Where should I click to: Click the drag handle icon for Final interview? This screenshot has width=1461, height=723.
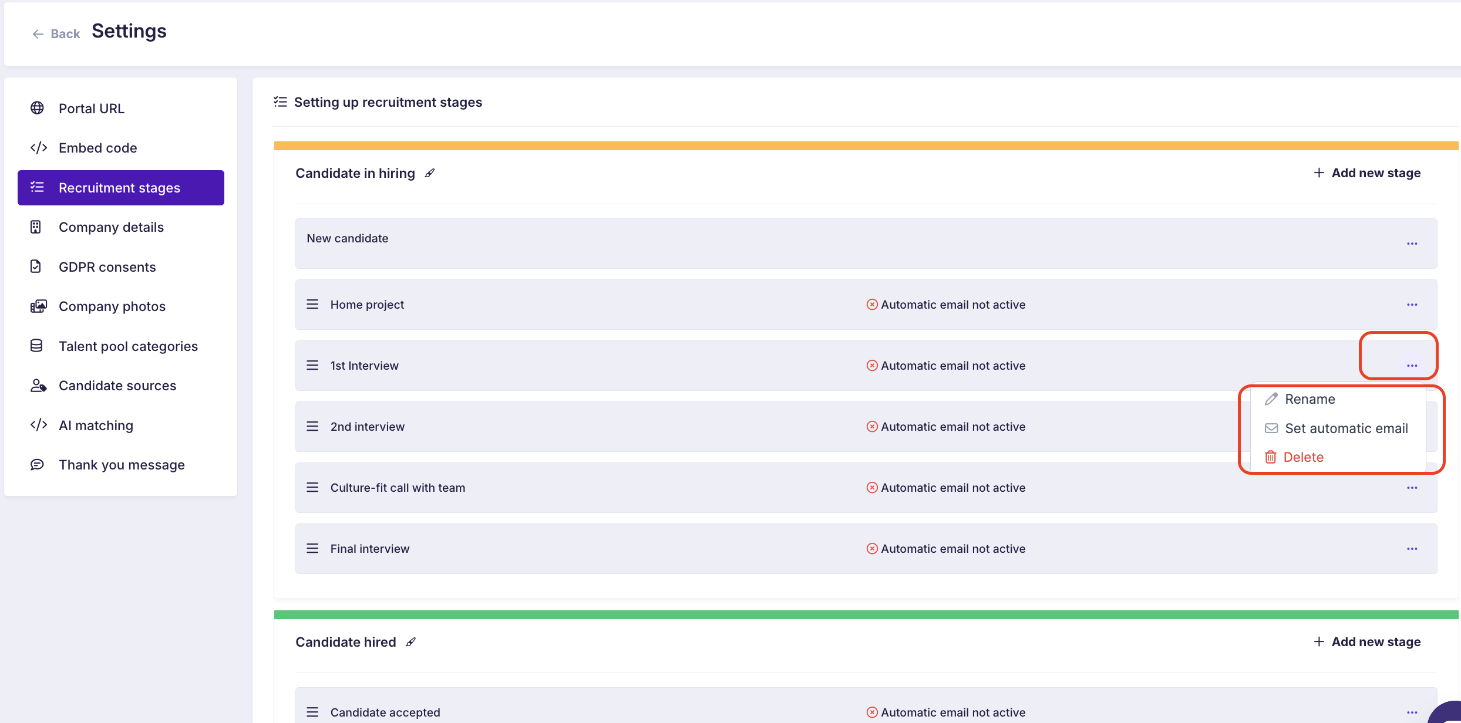click(x=312, y=549)
